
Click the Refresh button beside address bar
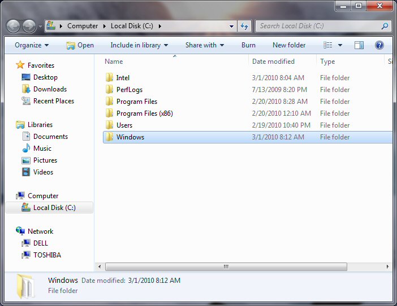(244, 26)
